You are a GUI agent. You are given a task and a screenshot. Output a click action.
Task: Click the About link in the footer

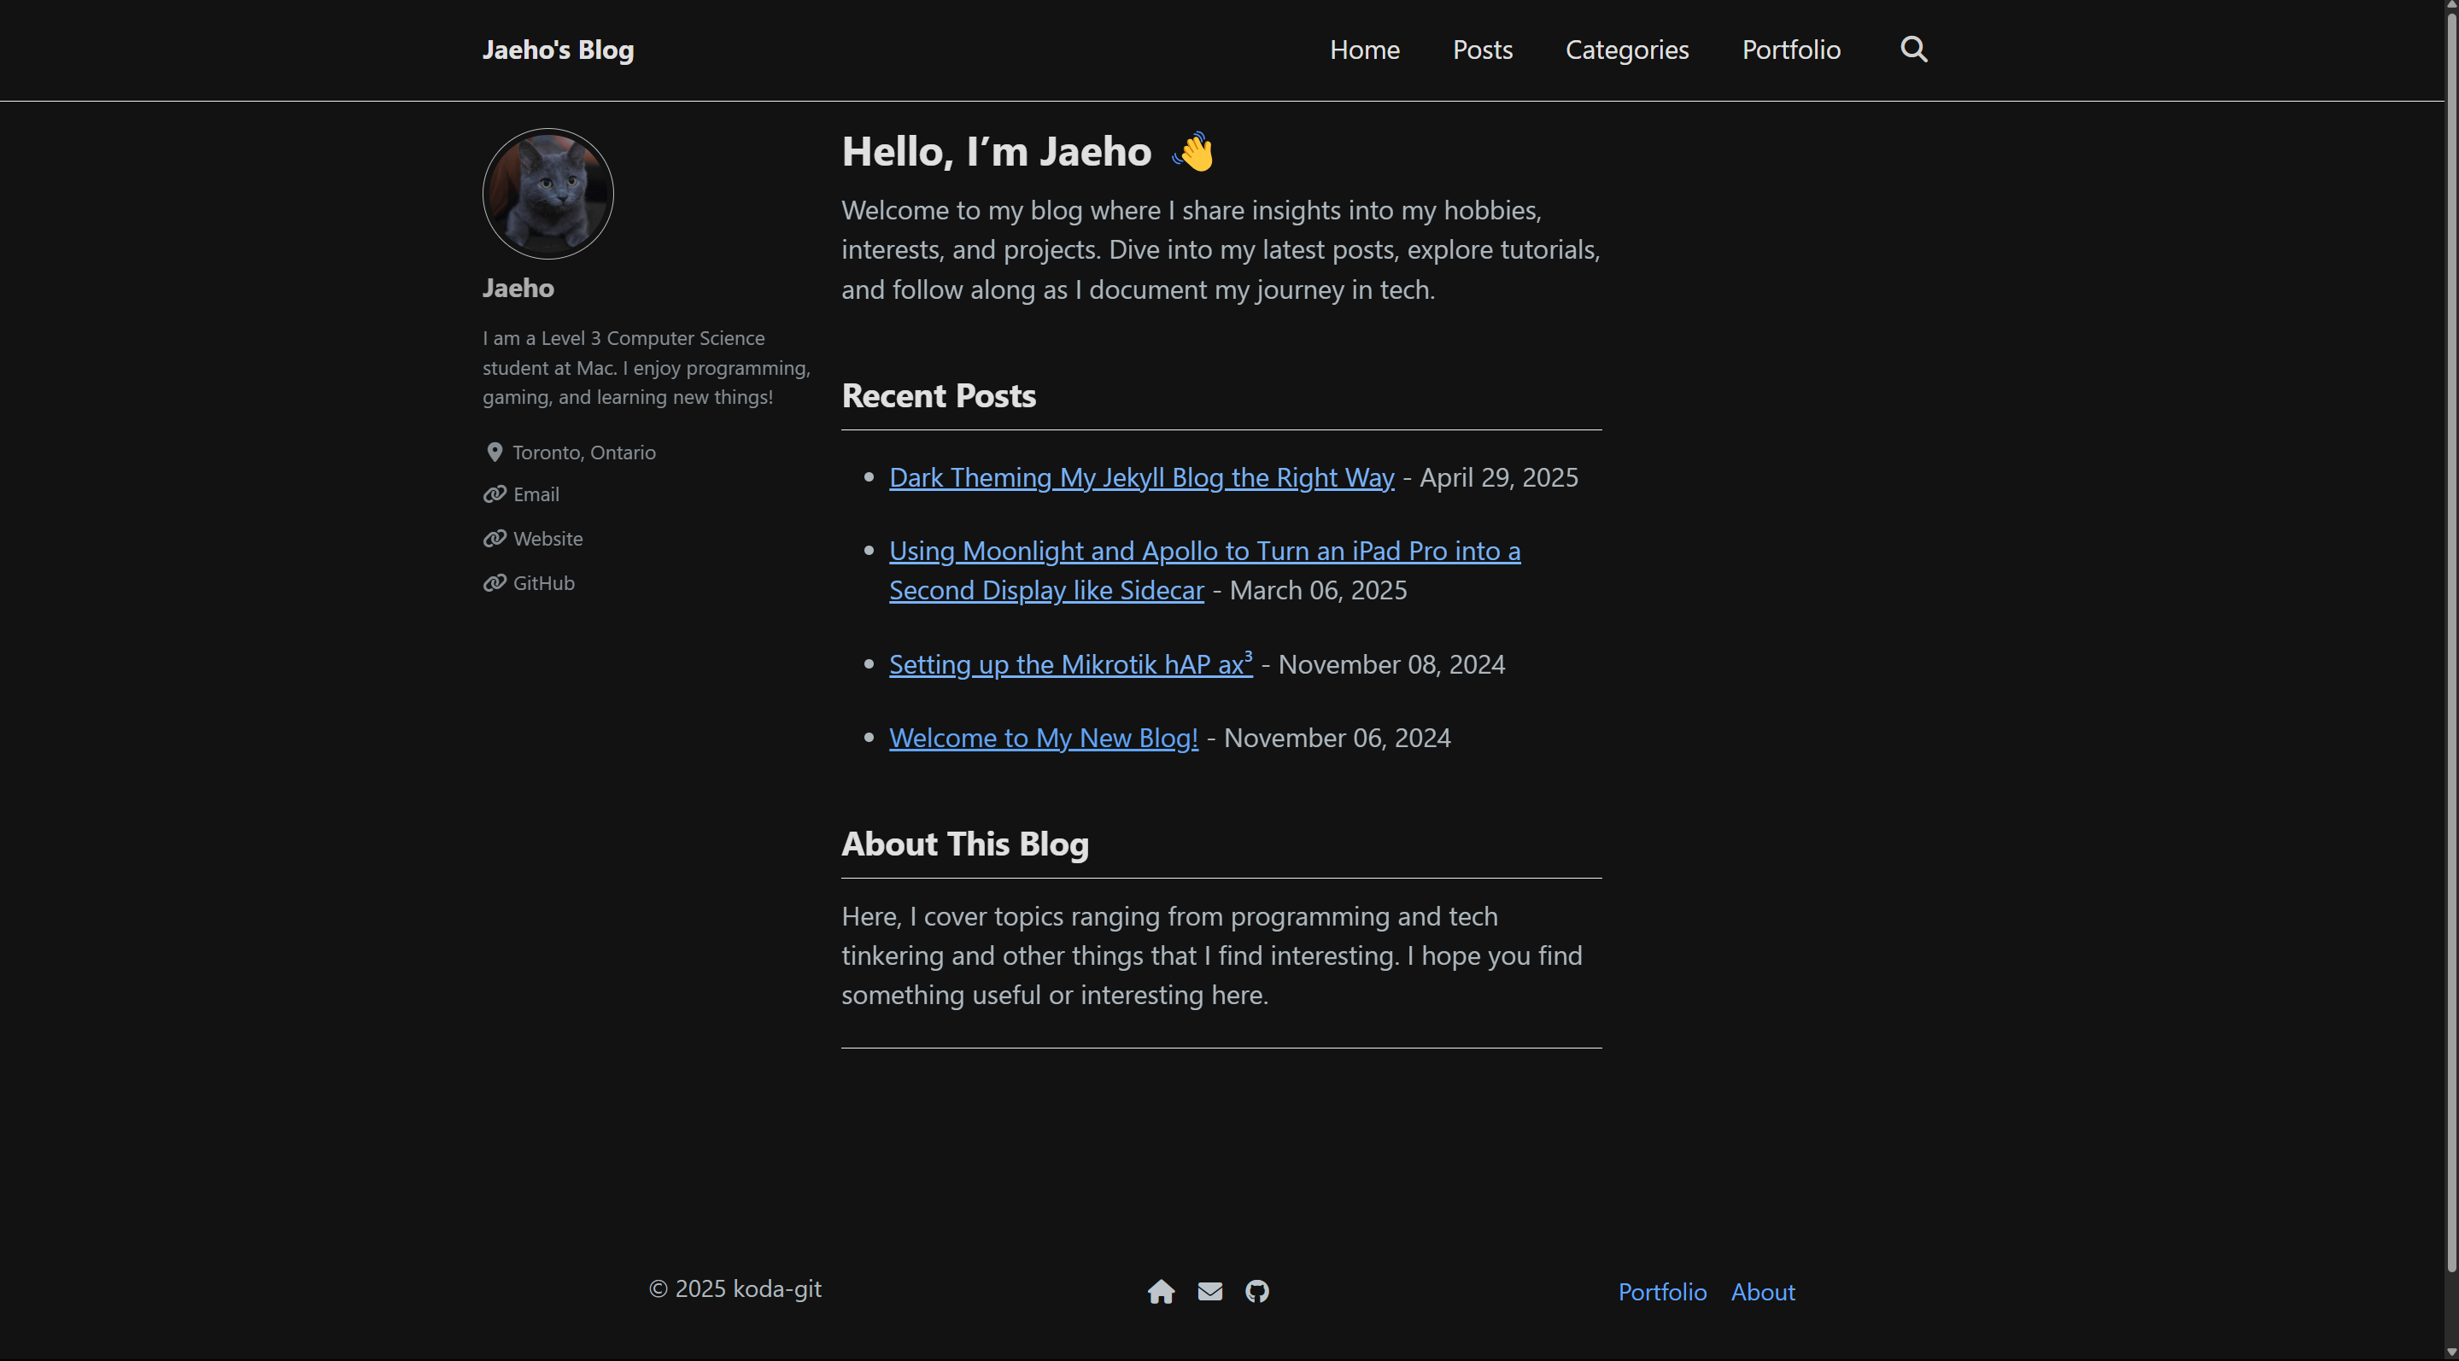coord(1762,1293)
